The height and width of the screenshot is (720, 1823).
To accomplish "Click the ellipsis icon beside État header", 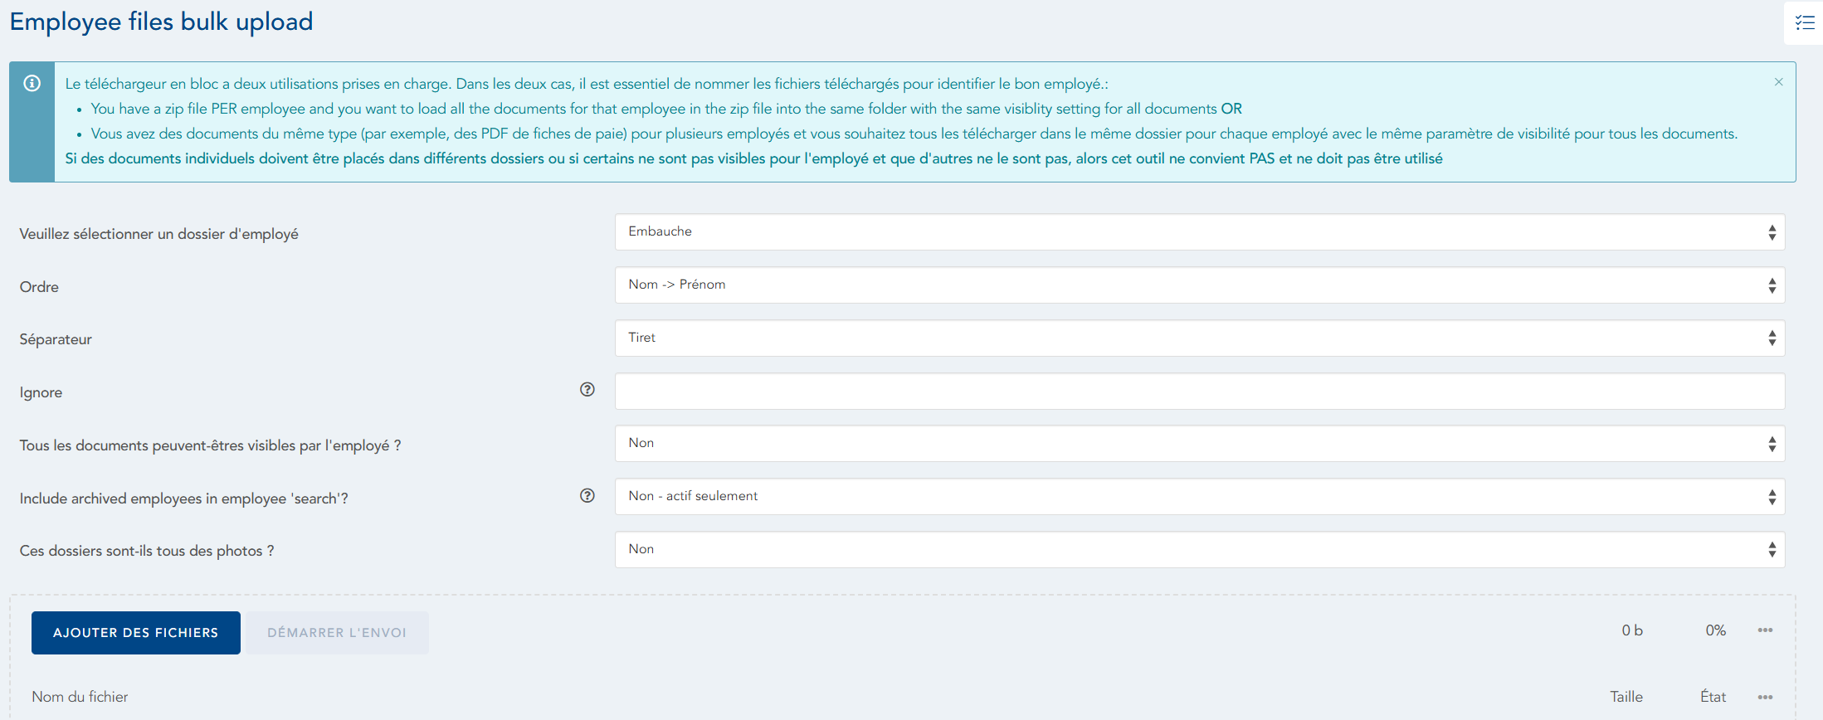I will pyautogui.click(x=1765, y=698).
